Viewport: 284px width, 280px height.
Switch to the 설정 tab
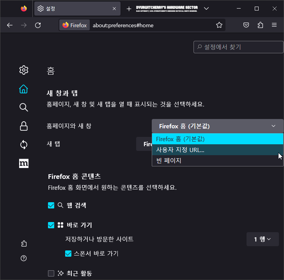[x=77, y=9]
